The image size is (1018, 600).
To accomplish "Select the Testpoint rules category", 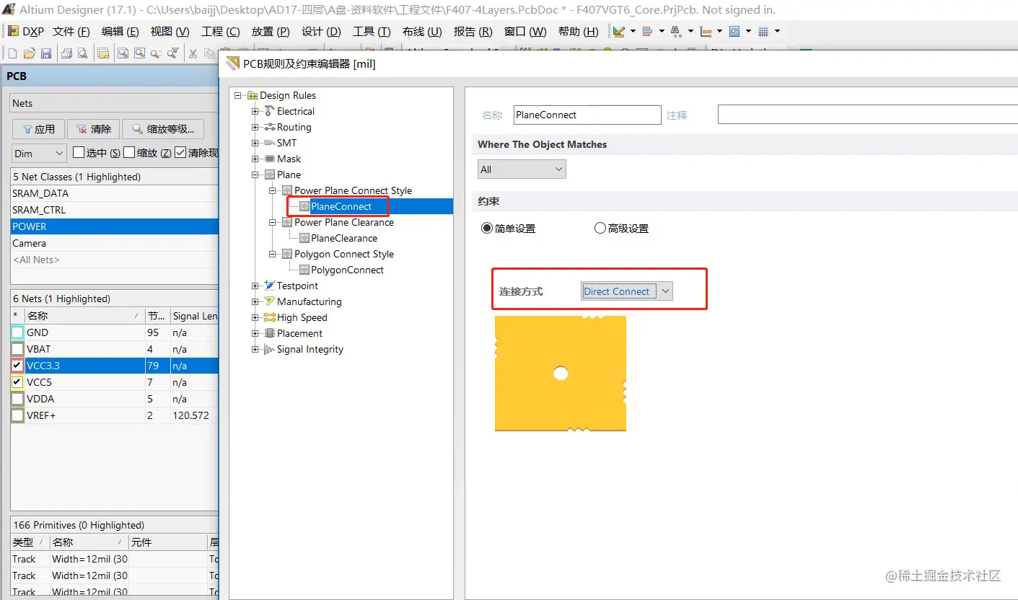I will click(297, 286).
